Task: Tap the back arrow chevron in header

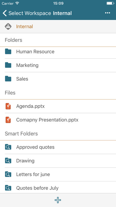Action: 5,13
